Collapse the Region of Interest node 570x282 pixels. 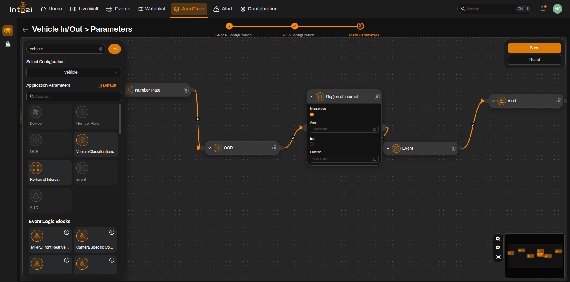pyautogui.click(x=312, y=97)
